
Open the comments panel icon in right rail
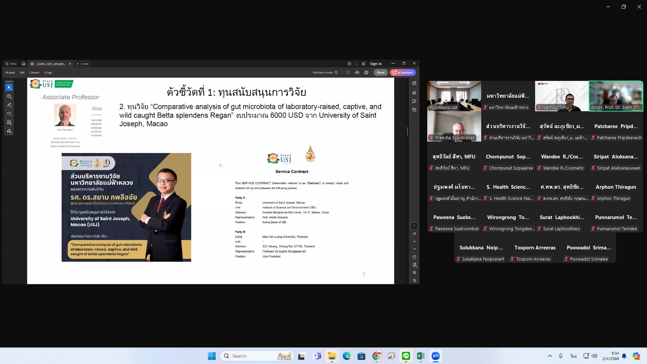pyautogui.click(x=414, y=93)
